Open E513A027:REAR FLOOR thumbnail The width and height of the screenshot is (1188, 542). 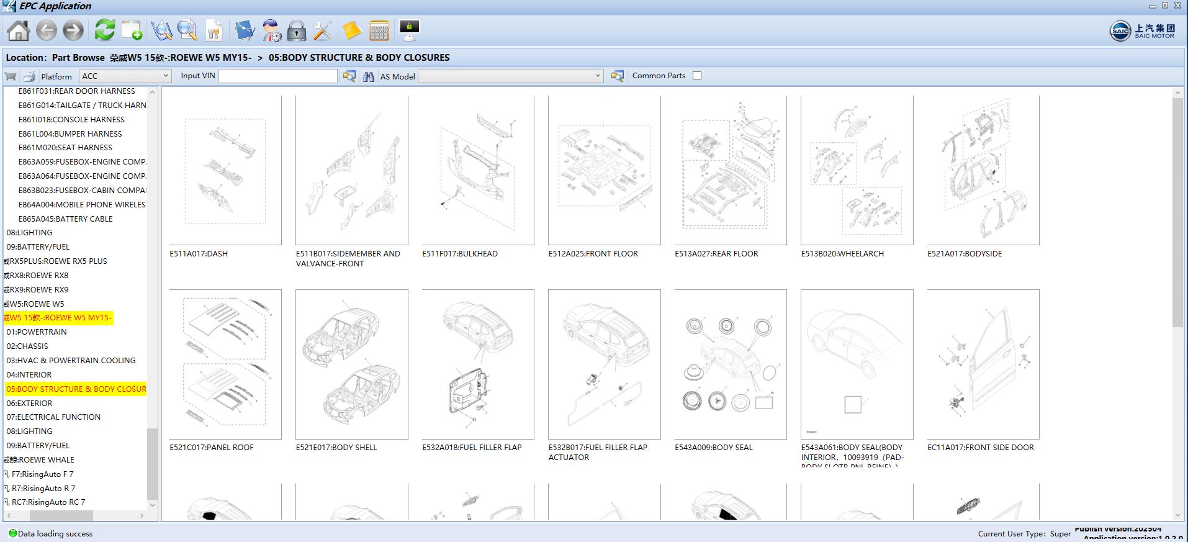(731, 170)
